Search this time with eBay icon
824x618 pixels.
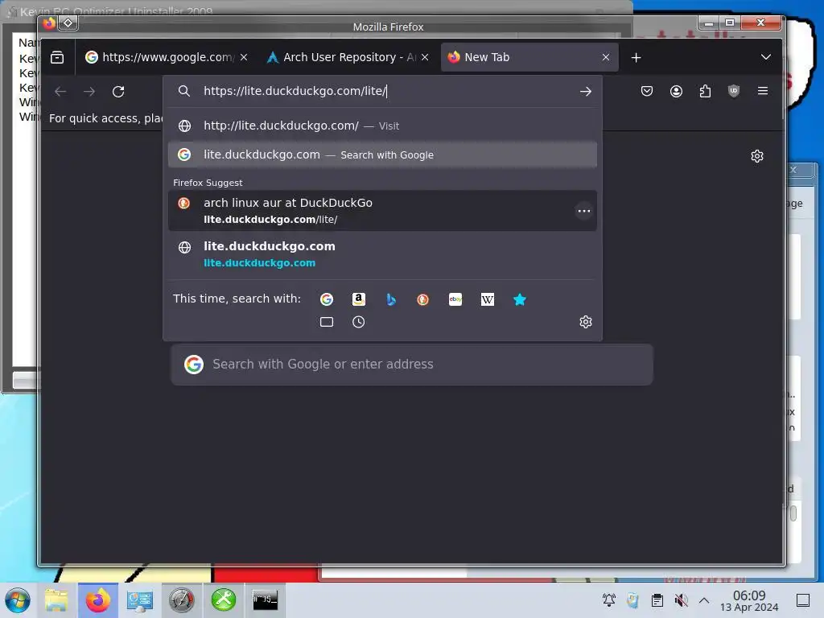(455, 299)
